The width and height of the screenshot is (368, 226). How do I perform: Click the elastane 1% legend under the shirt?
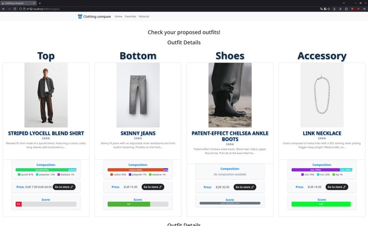pos(66,174)
